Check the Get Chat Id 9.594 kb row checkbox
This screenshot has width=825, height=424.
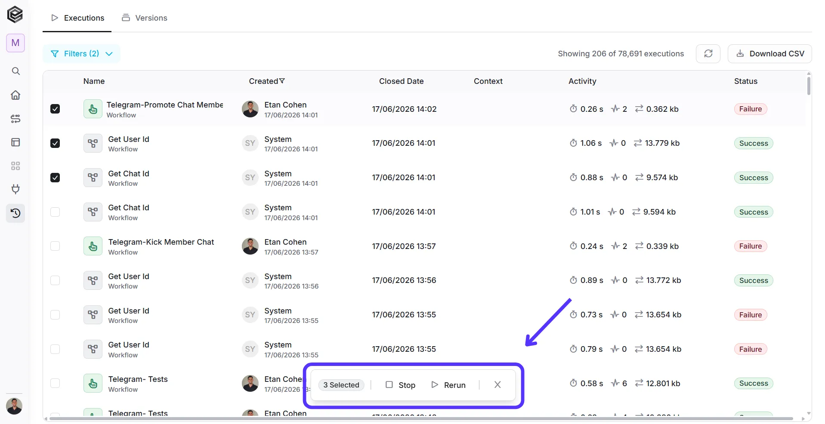(55, 212)
